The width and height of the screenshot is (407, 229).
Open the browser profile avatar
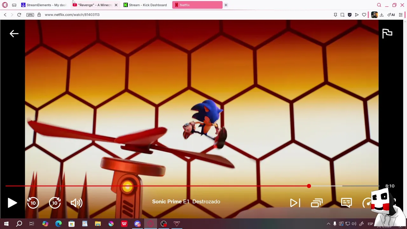click(x=374, y=15)
